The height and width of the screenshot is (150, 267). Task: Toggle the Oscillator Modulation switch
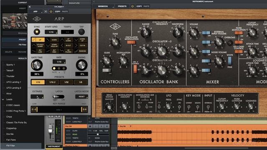tap(131, 42)
